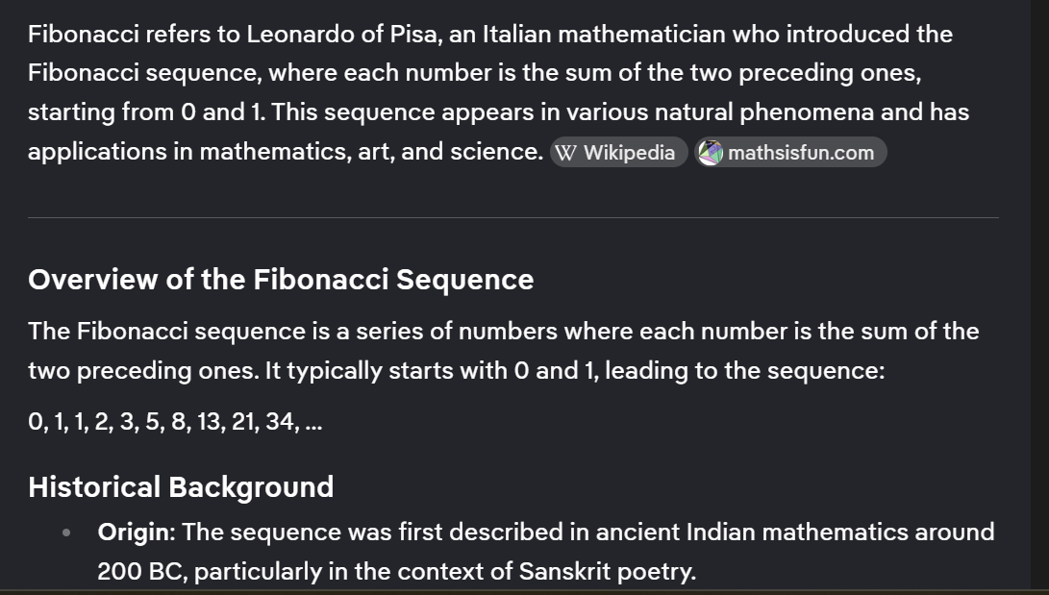The width and height of the screenshot is (1049, 595).
Task: Select the bold "Origin" label
Action: point(136,532)
